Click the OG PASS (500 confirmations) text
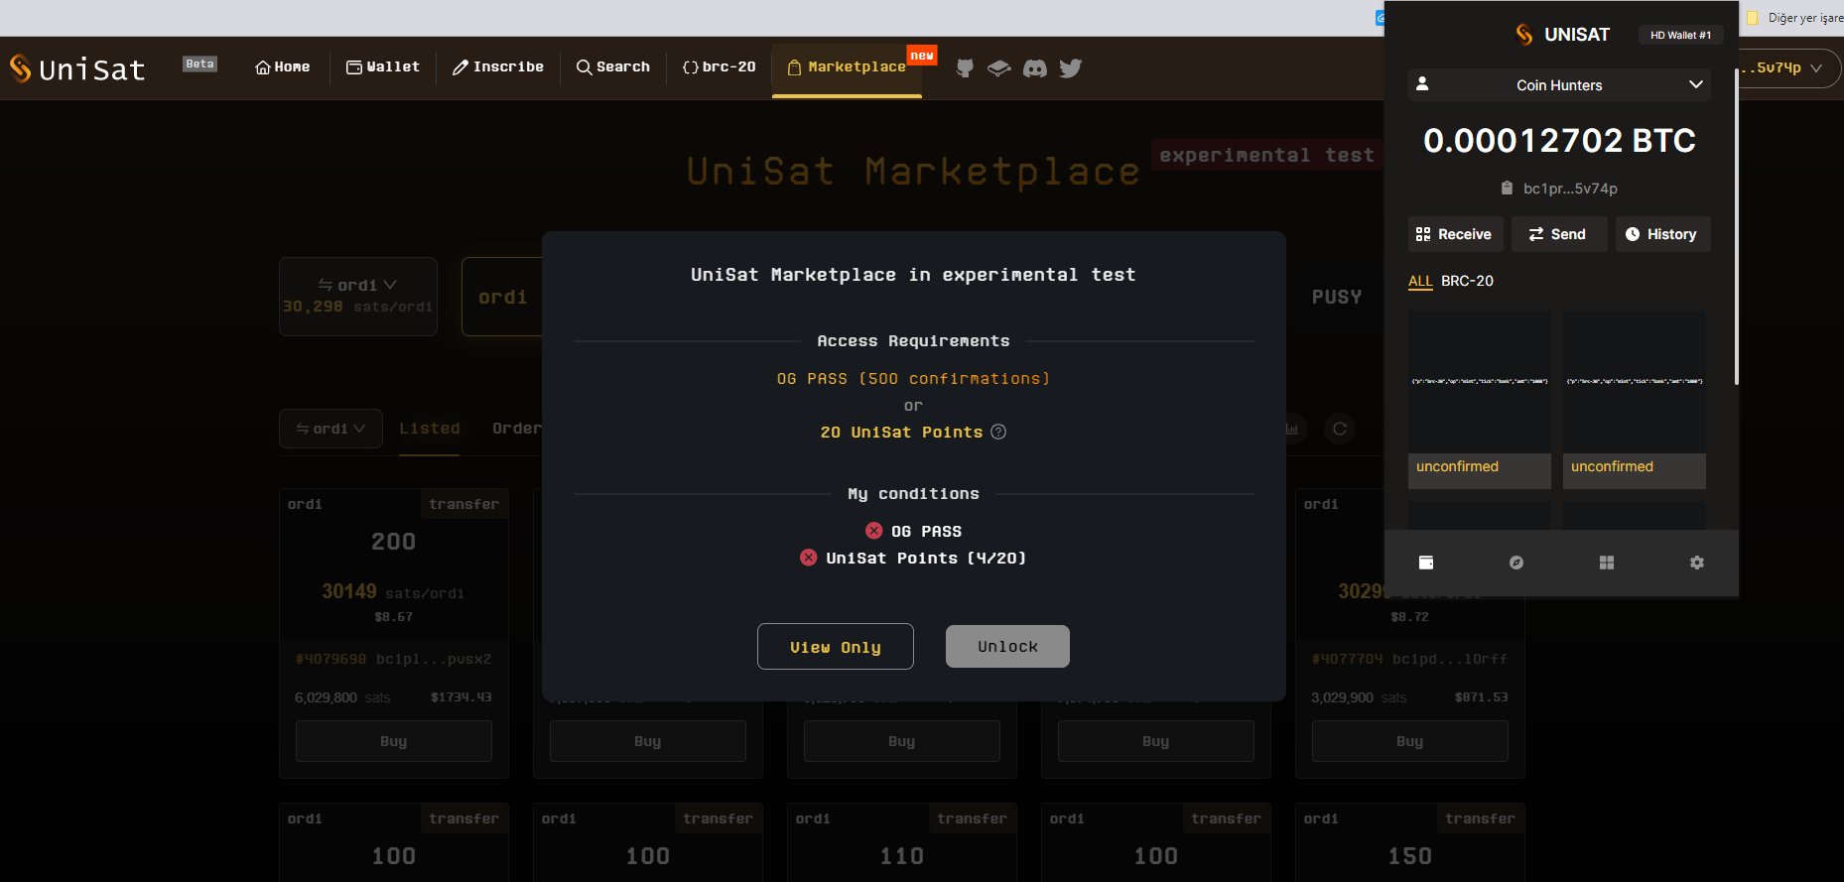This screenshot has width=1844, height=882. coord(913,379)
